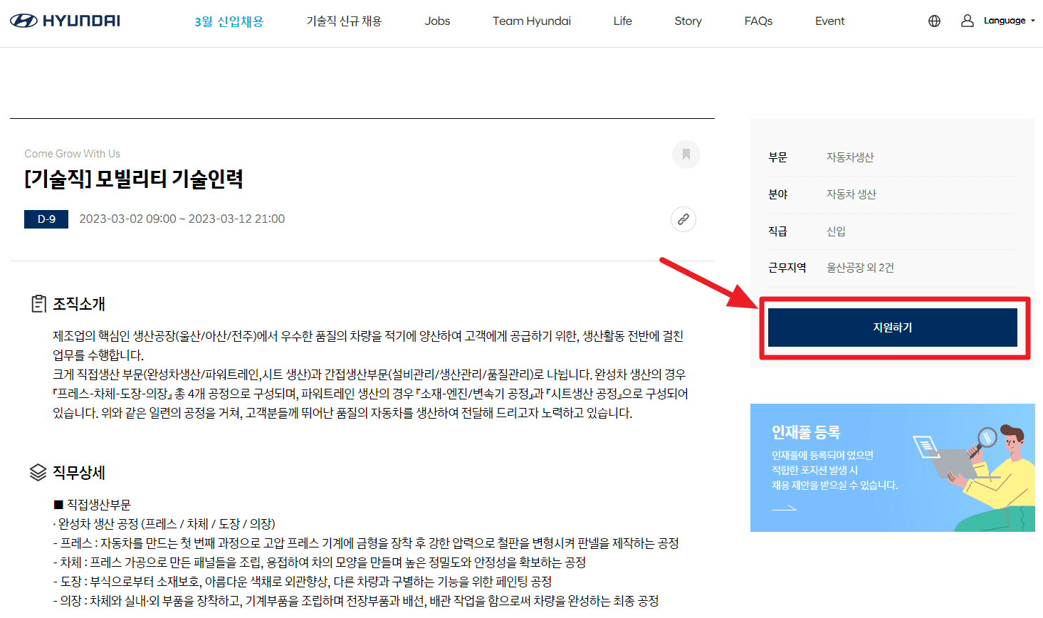Open the 인재풀 등록 banner
This screenshot has height=618, width=1043.
(893, 468)
